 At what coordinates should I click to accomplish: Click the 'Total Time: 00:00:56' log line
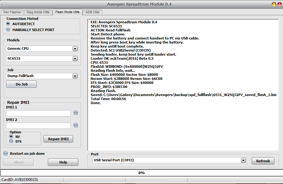click(108, 99)
